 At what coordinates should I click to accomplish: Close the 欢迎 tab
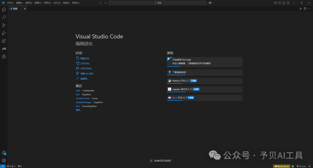25,9
